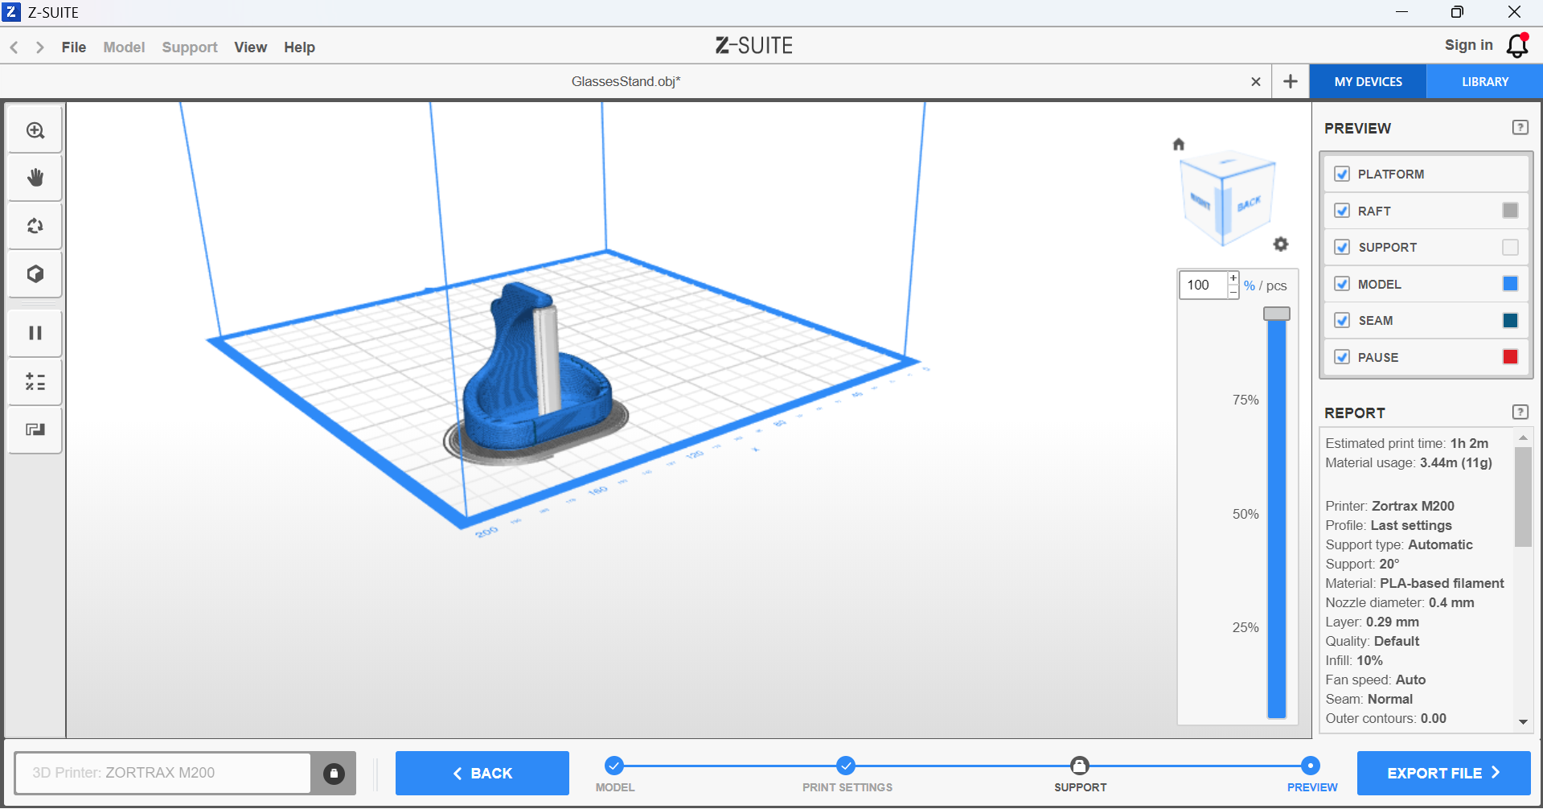This screenshot has height=809, width=1543.
Task: Click the printer lock icon
Action: coord(334,774)
